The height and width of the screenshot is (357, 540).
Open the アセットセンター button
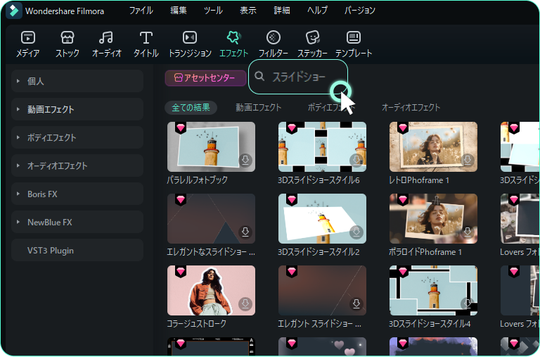tap(205, 78)
